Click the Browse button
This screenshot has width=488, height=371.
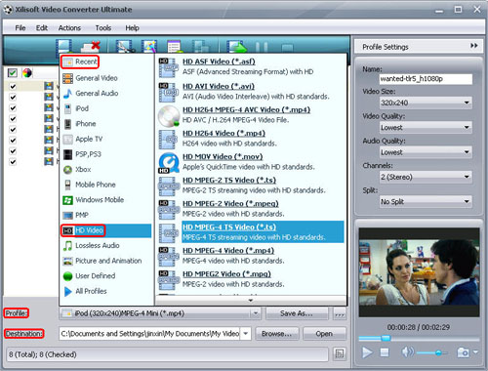point(277,334)
